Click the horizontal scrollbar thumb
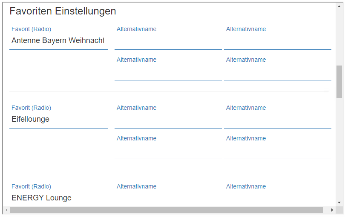The height and width of the screenshot is (217, 345). 166,210
